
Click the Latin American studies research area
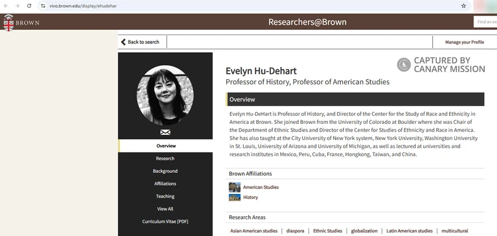409,231
